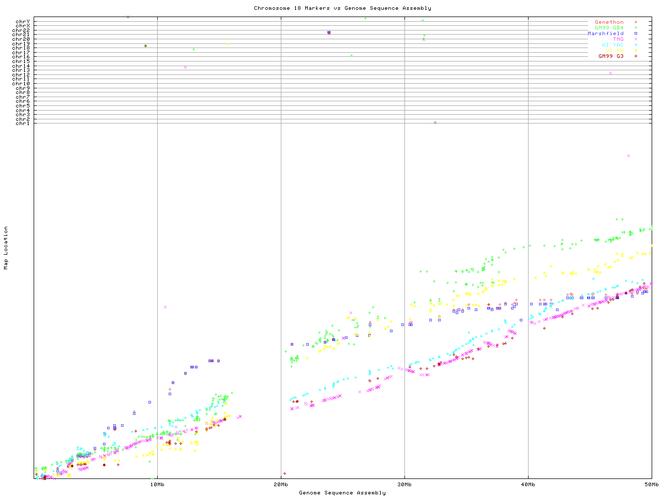
Task: Click the chrY label on the y-axis
Action: 23,22
